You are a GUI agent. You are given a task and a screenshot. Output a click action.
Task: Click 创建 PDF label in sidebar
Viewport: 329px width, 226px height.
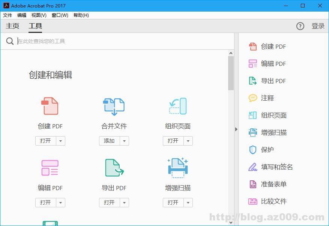click(x=273, y=46)
